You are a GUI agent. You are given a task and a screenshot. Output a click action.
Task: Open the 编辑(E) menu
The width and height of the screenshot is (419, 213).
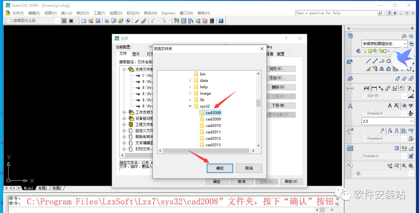point(34,13)
